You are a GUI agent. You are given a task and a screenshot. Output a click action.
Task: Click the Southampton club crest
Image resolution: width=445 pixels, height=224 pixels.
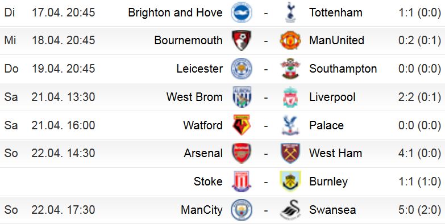coord(290,69)
